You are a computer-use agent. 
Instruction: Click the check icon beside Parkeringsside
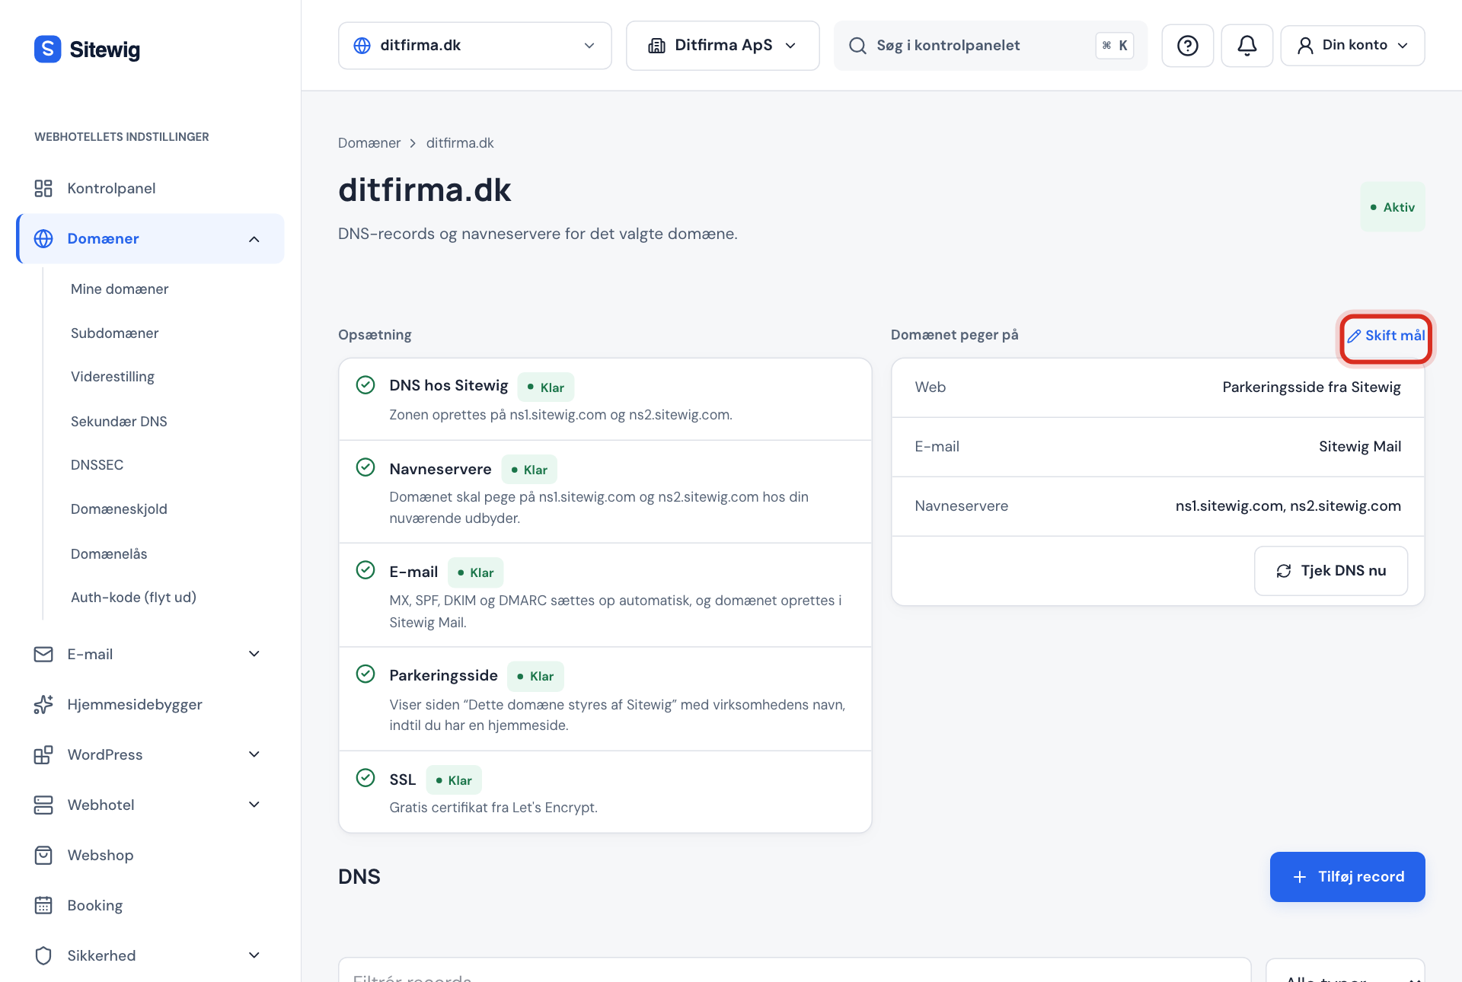(x=365, y=674)
